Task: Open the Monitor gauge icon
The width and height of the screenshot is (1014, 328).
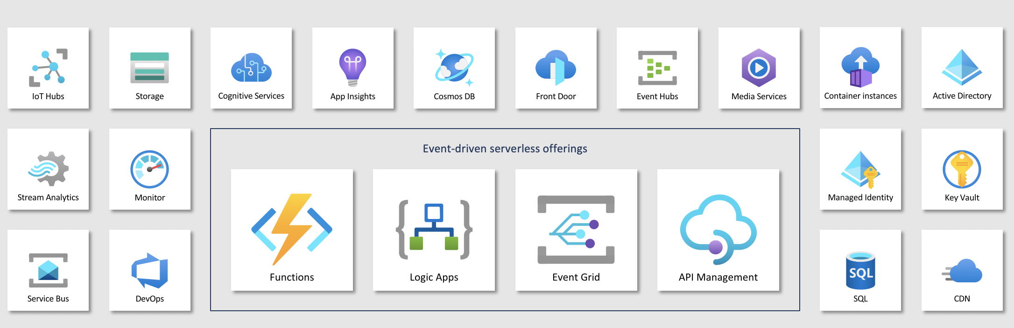Action: [149, 169]
